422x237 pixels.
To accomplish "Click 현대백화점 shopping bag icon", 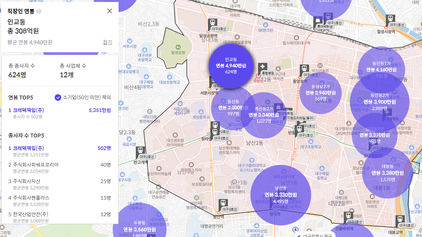I will (278, 108).
